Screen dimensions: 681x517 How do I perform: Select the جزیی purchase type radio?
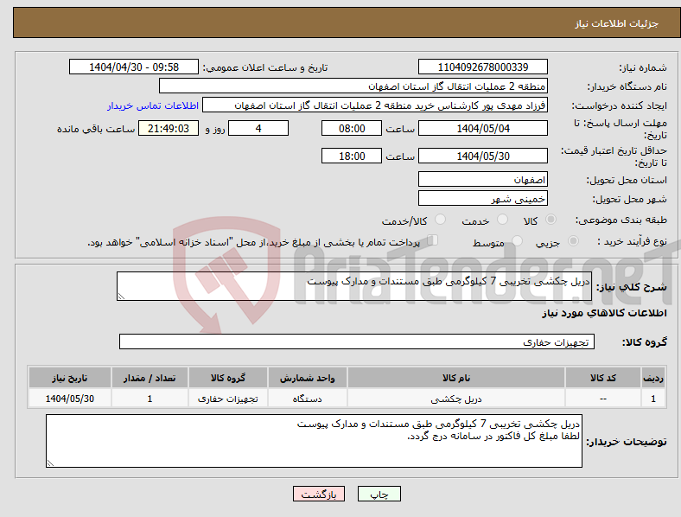click(x=573, y=240)
